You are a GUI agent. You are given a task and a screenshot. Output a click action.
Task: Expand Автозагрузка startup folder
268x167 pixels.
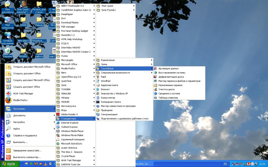pos(76,106)
